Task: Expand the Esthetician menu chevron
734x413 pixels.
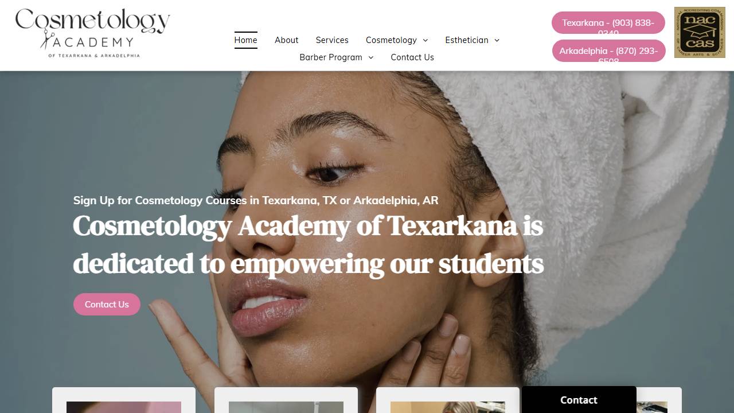Action: point(497,40)
